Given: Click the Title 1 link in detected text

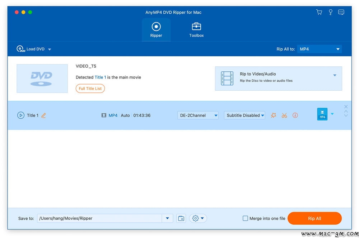Looking at the screenshot, I should click(100, 77).
